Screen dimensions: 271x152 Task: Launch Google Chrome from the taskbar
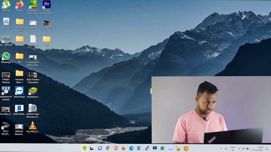point(108,148)
